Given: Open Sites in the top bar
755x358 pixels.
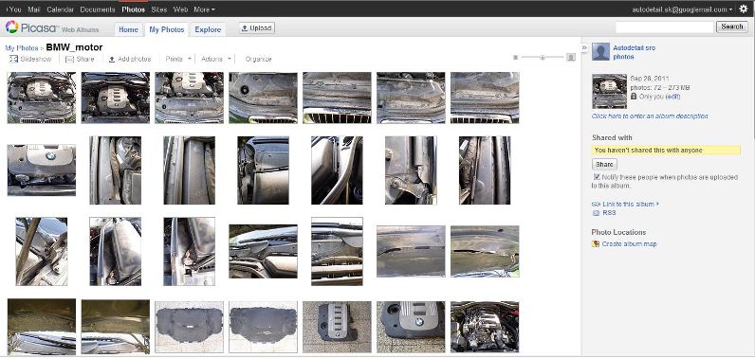Looking at the screenshot, I should pos(159,9).
